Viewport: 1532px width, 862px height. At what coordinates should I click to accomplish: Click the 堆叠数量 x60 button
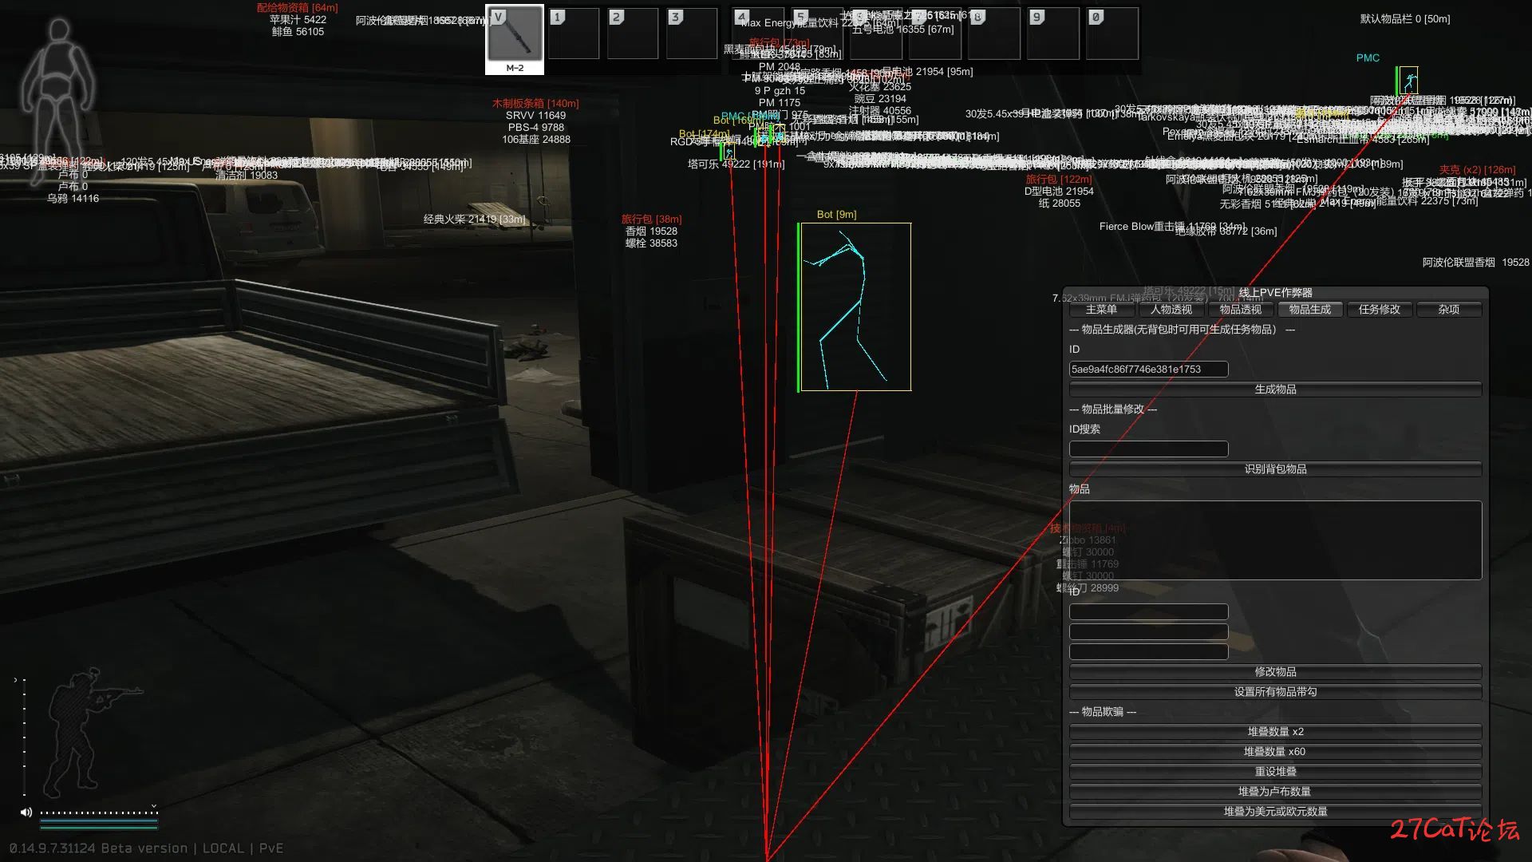click(x=1275, y=752)
